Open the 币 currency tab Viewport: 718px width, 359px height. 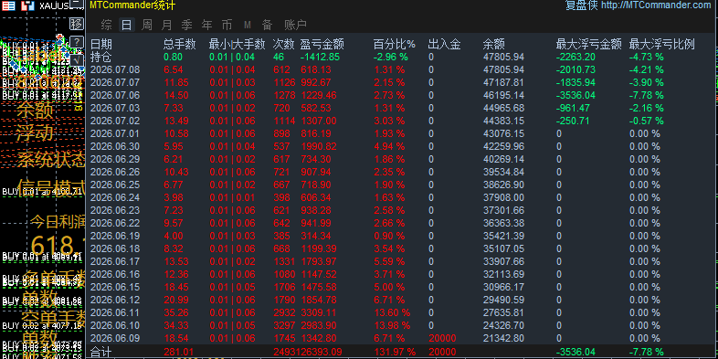(x=227, y=25)
